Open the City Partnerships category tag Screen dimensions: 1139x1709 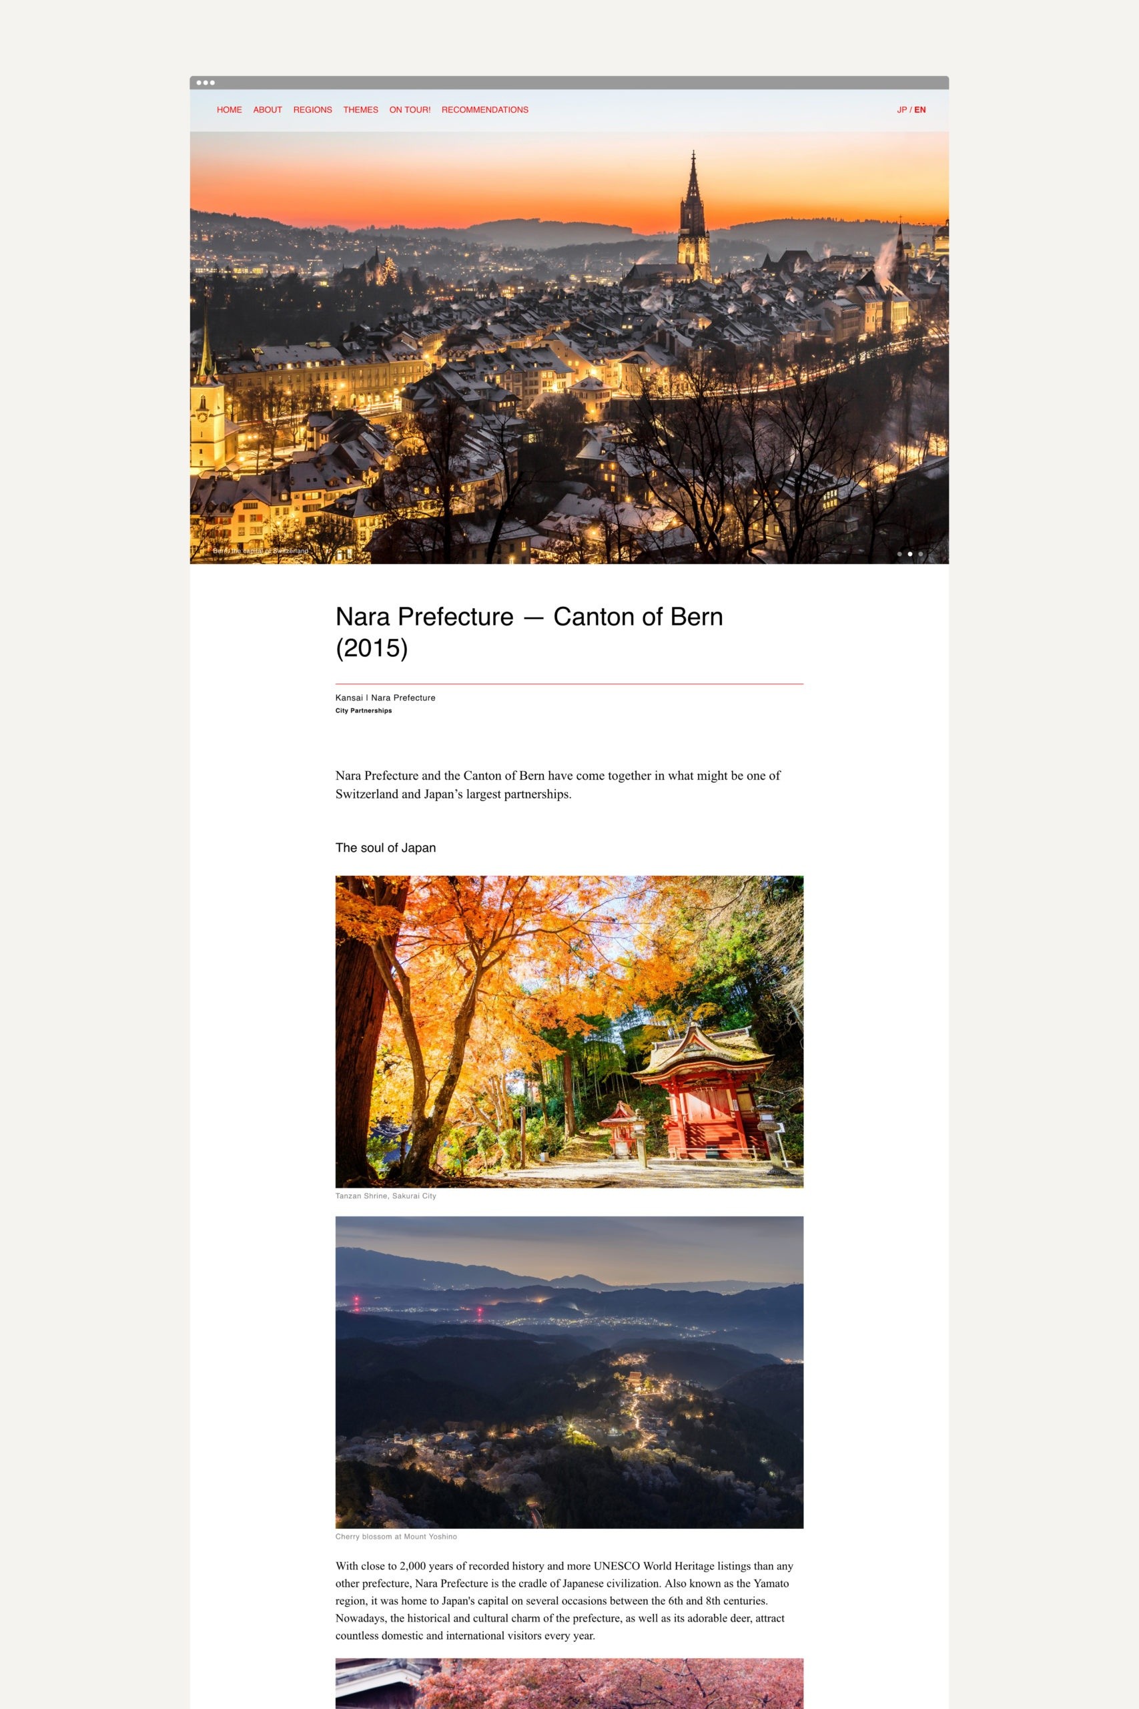point(363,710)
